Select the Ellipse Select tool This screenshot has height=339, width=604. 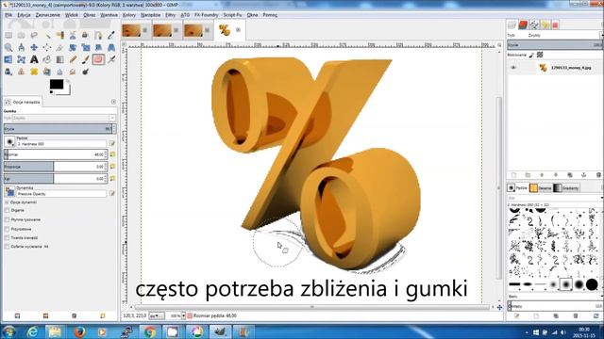pyautogui.click(x=21, y=36)
